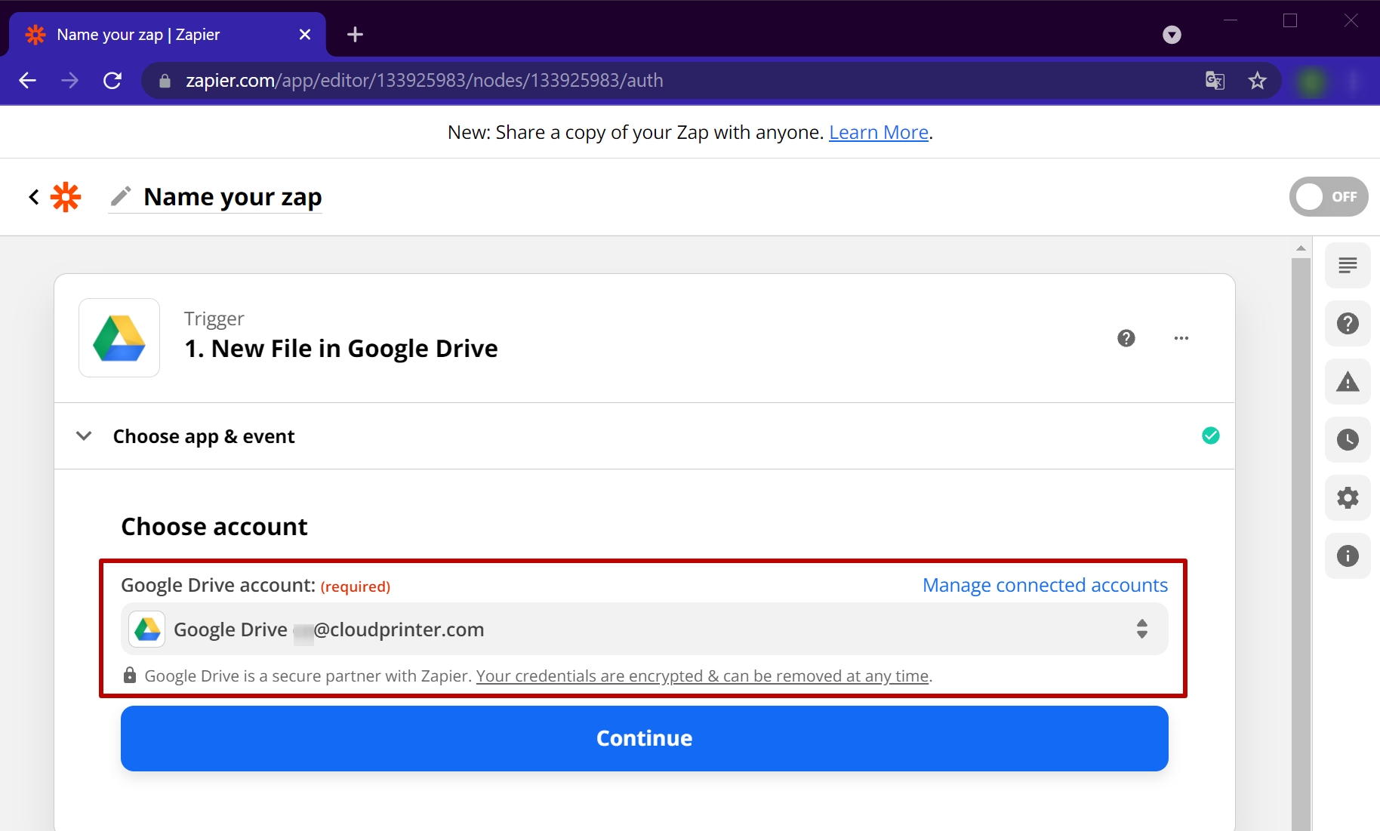
Task: Open zap history clock icon in sidebar
Action: pyautogui.click(x=1348, y=440)
